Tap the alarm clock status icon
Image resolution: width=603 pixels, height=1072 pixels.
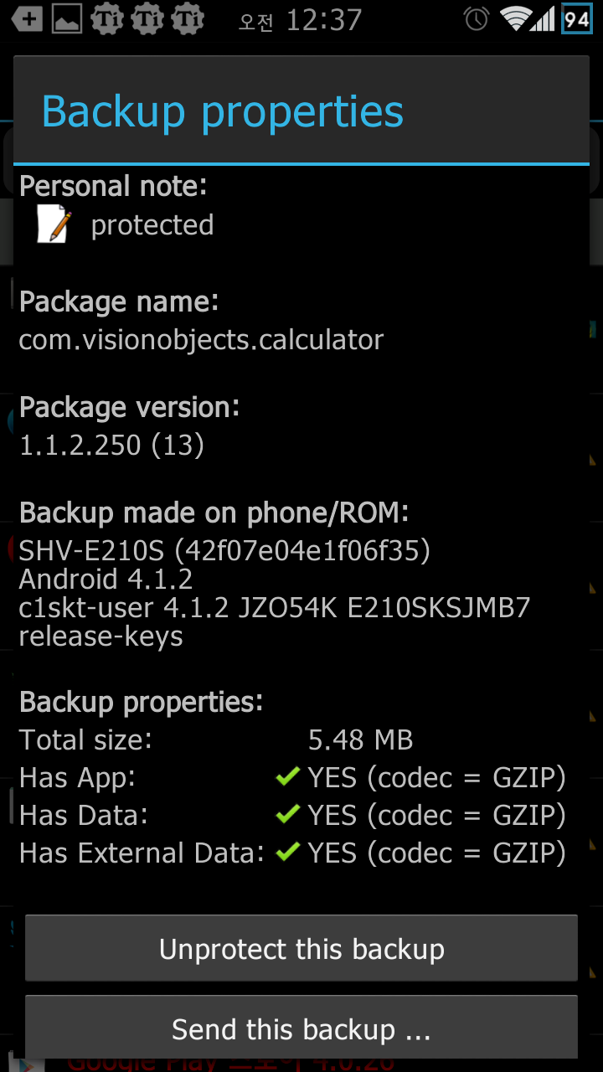477,19
